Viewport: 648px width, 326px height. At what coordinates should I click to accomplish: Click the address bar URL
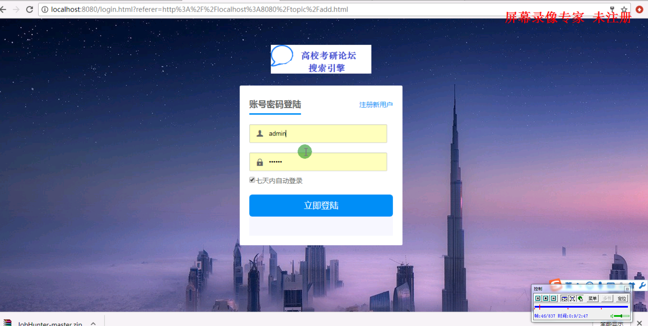[199, 9]
